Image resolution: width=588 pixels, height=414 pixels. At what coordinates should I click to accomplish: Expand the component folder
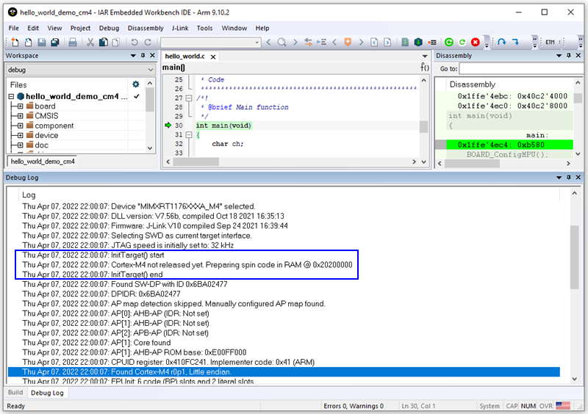click(21, 126)
